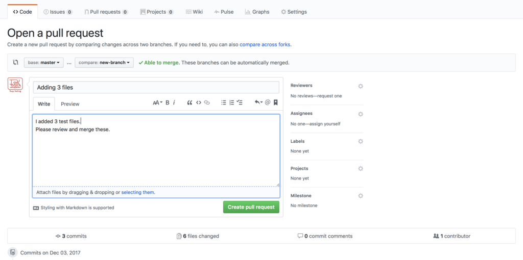523x260 pixels.
Task: Open the base: master dropdown
Action: pos(44,62)
